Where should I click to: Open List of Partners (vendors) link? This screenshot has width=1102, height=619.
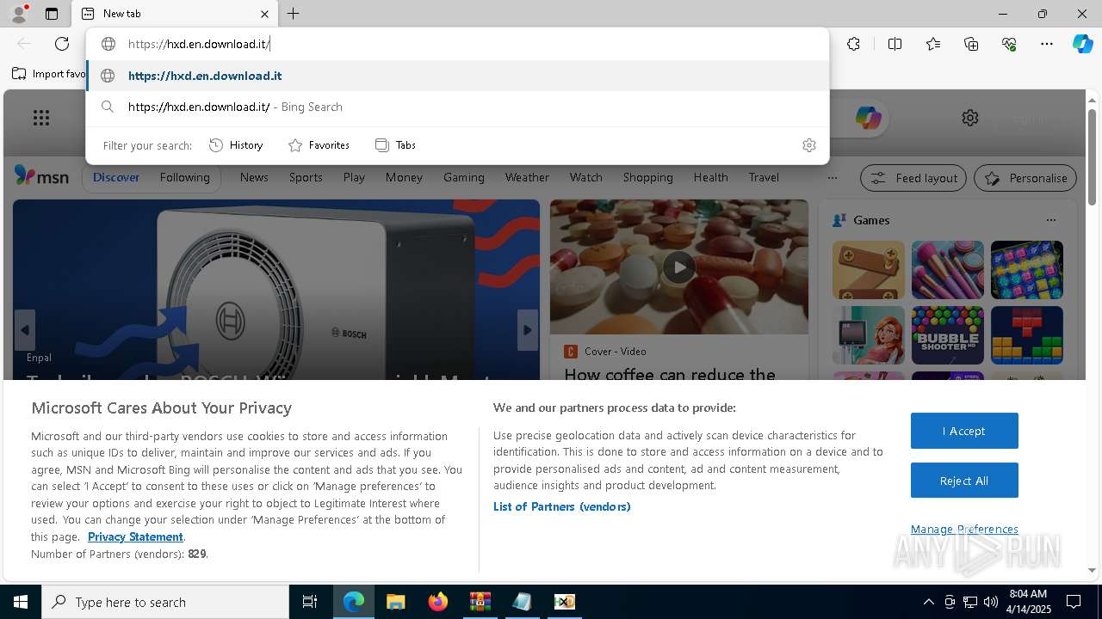click(562, 506)
